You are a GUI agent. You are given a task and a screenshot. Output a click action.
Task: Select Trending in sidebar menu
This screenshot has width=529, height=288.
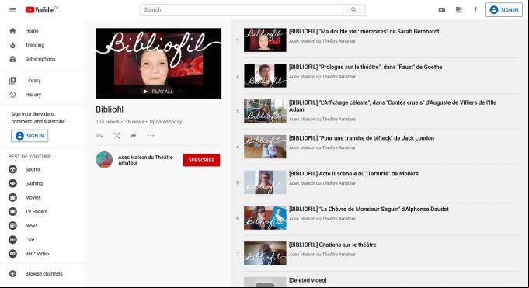pyautogui.click(x=35, y=45)
